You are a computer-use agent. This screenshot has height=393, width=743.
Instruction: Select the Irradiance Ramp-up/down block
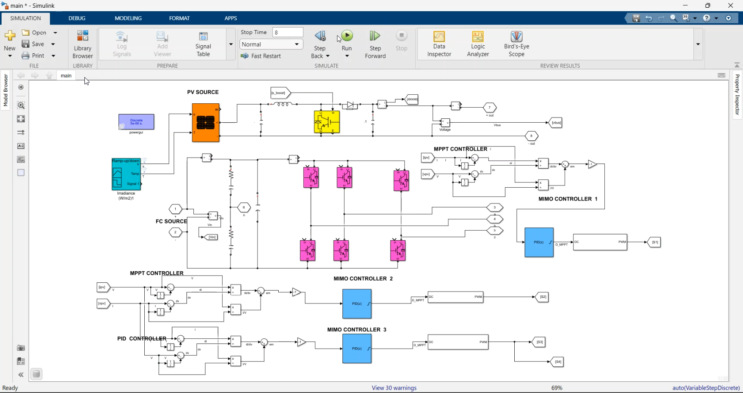point(126,174)
